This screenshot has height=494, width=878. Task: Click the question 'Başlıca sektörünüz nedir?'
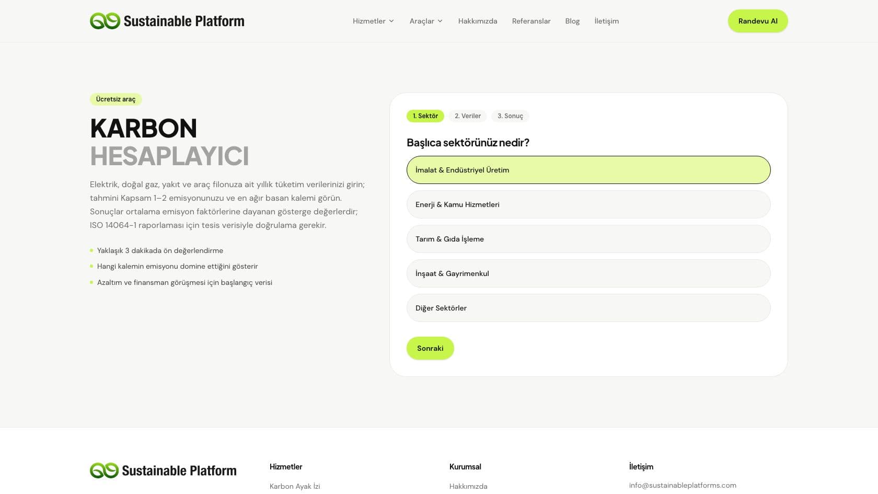click(468, 143)
